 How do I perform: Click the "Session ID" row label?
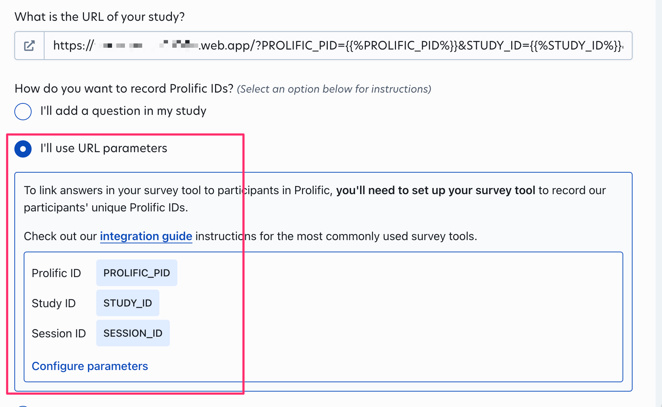click(x=59, y=333)
